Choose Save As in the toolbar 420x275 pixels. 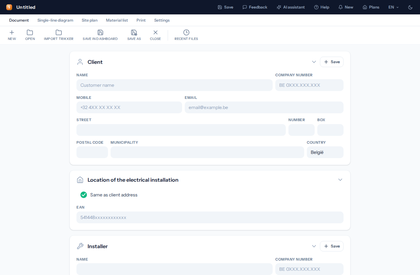pos(134,35)
